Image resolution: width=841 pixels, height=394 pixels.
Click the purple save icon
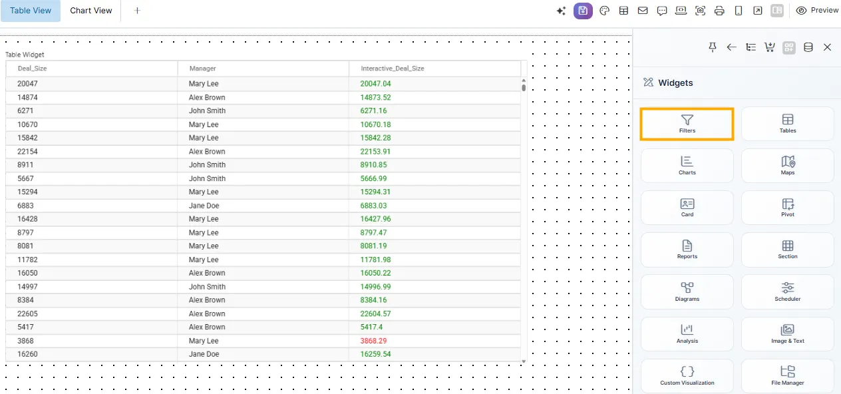[x=583, y=11]
